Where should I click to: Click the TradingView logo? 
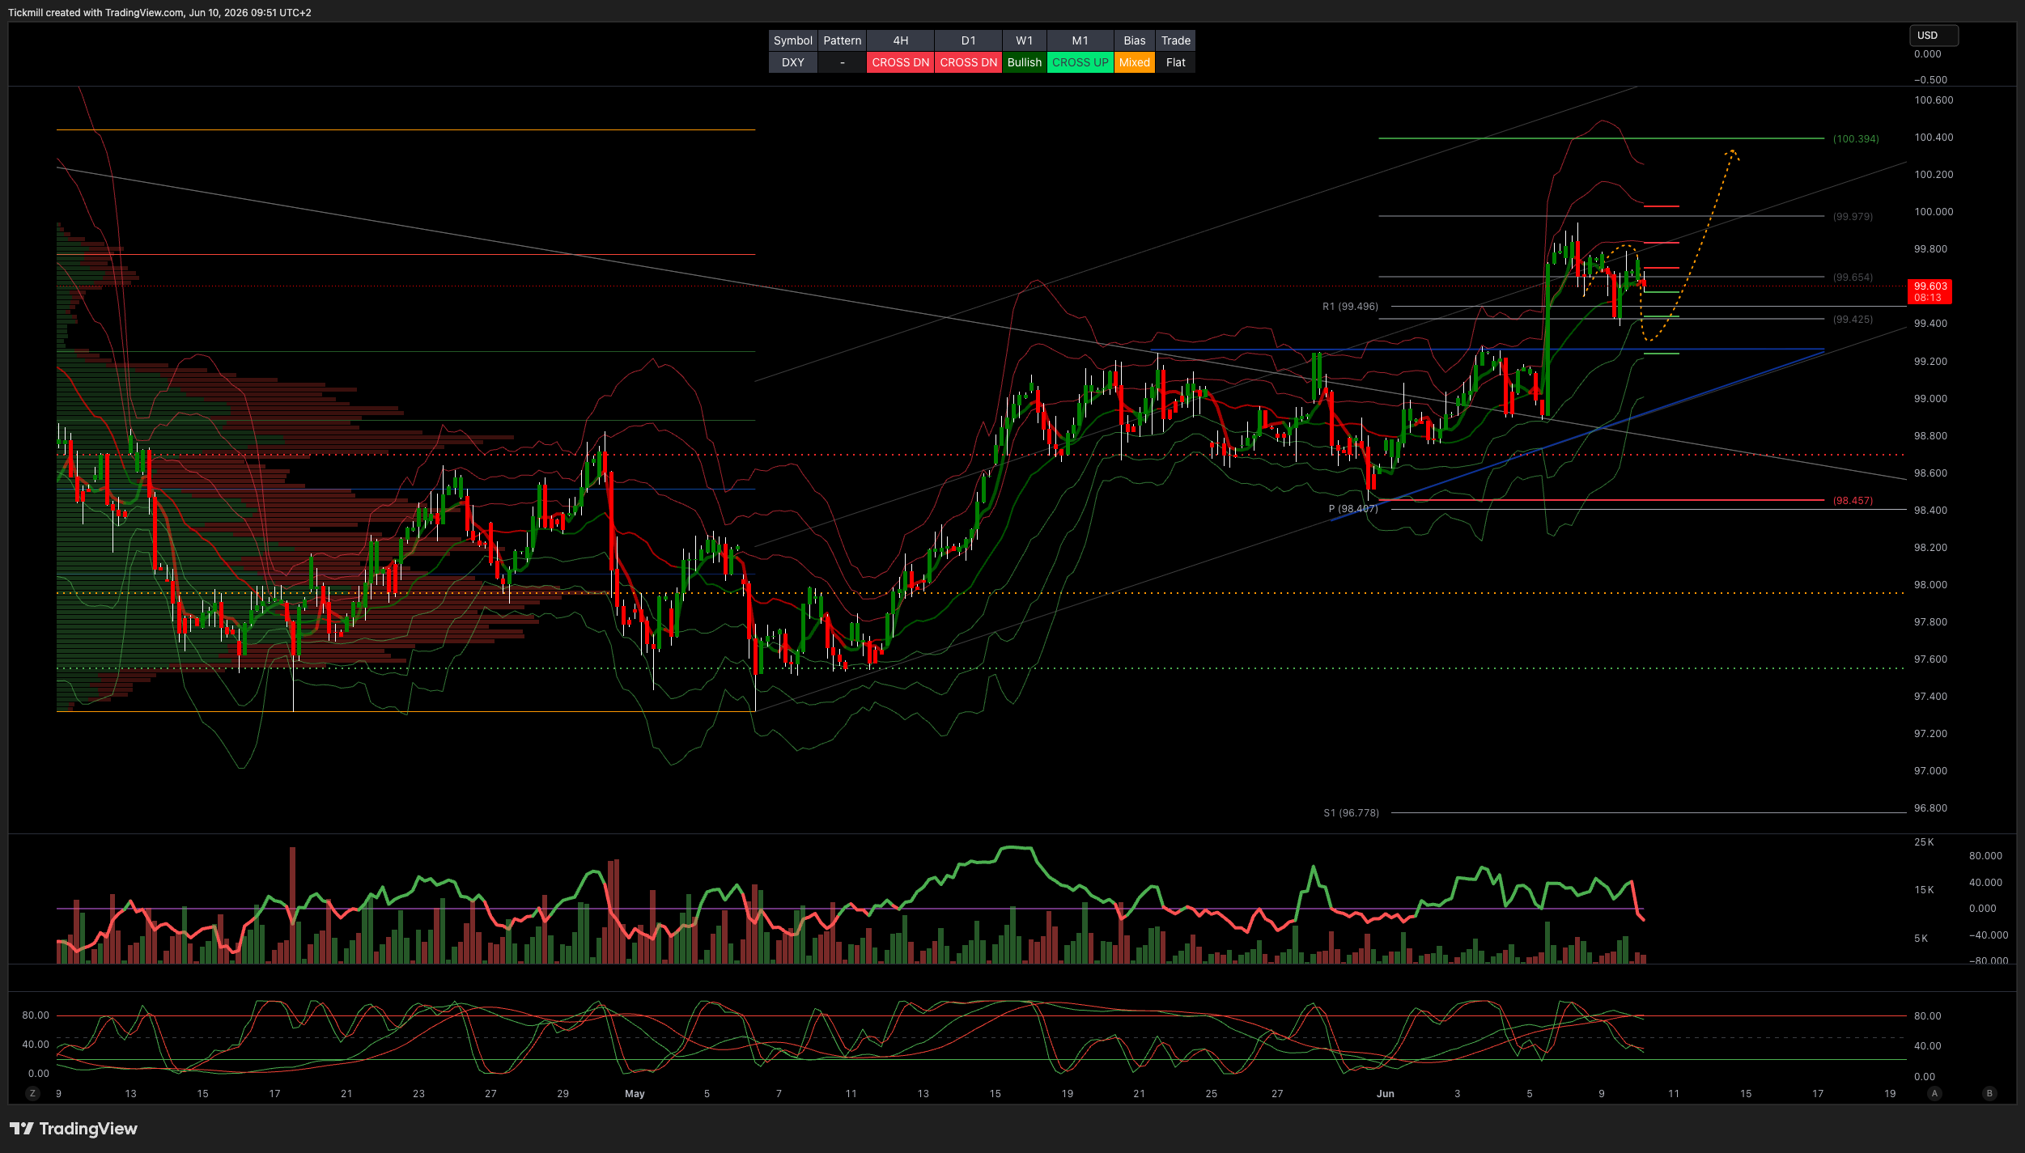point(74,1129)
